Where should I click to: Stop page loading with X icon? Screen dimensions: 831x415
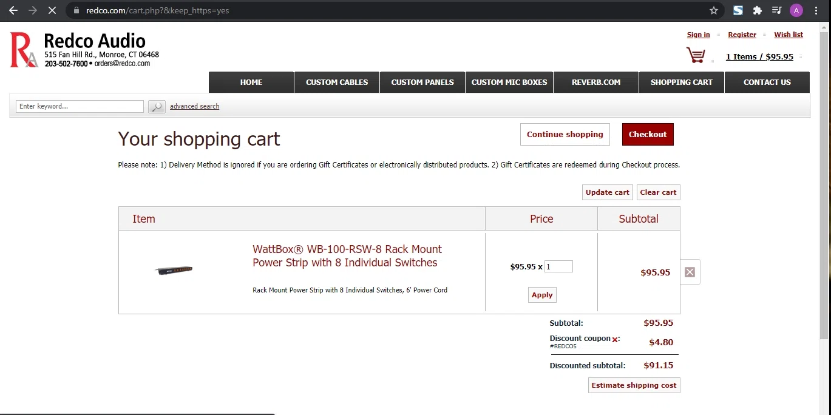[52, 10]
